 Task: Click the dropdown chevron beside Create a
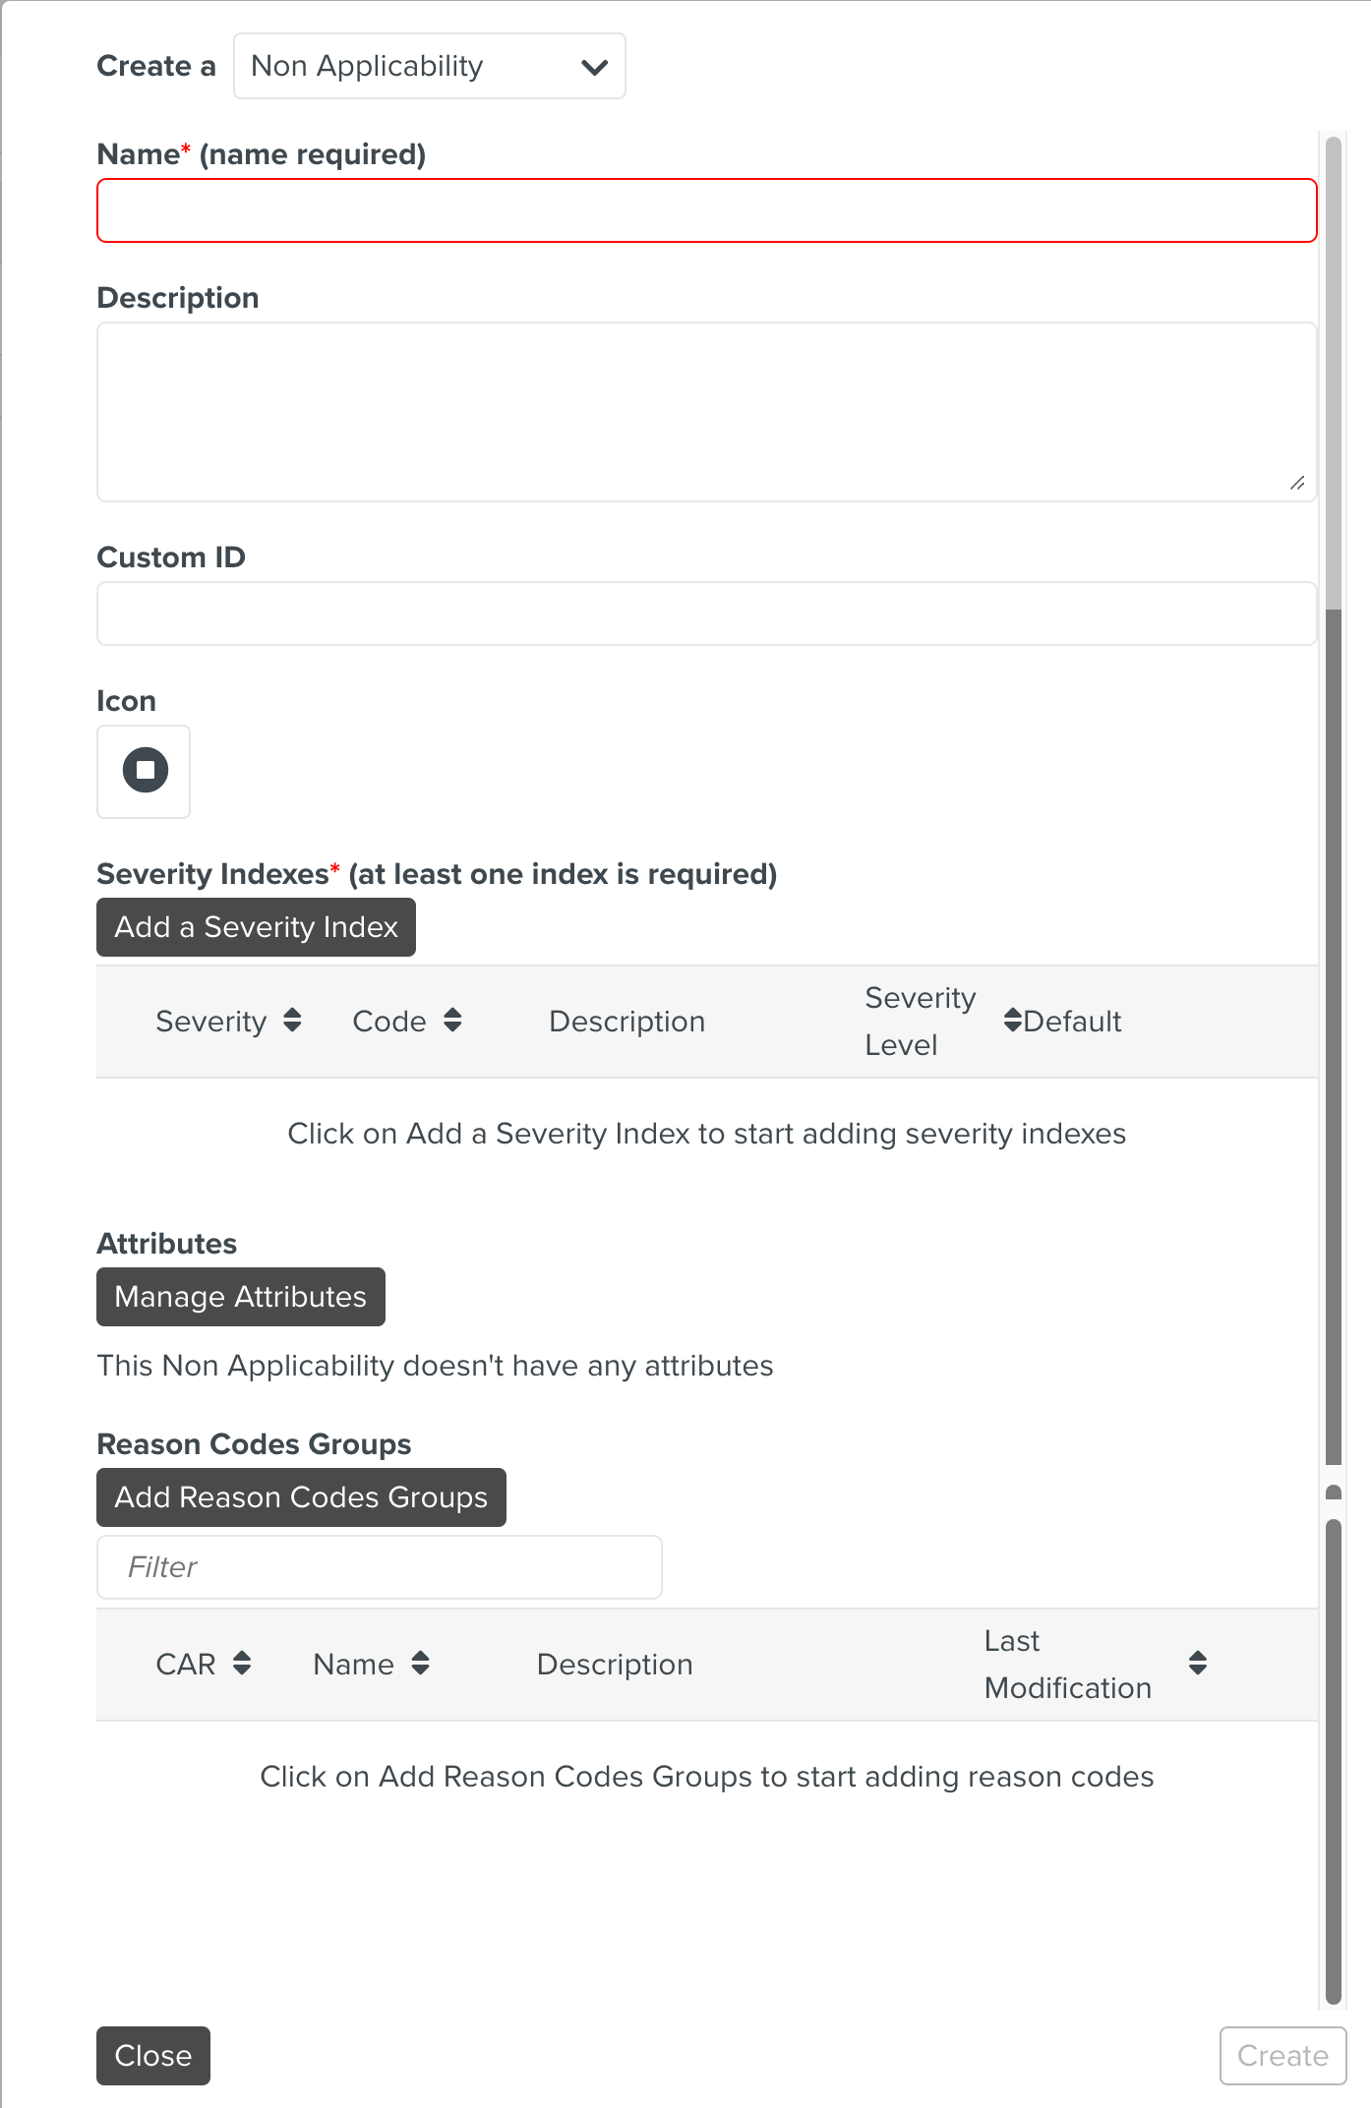[x=594, y=67]
